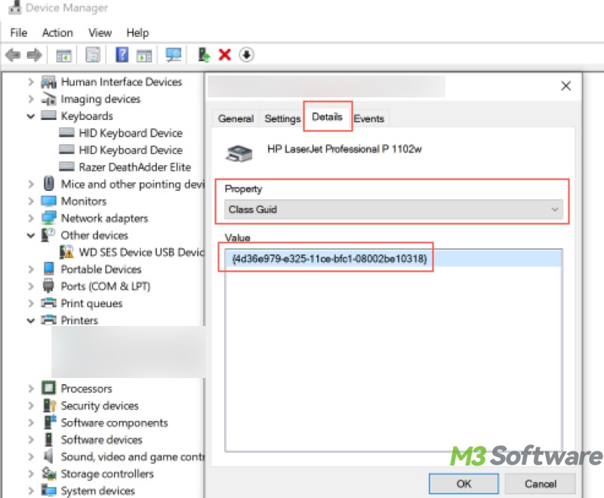The image size is (604, 498).
Task: Click the Action Pane toolbar icon
Action: (144, 55)
